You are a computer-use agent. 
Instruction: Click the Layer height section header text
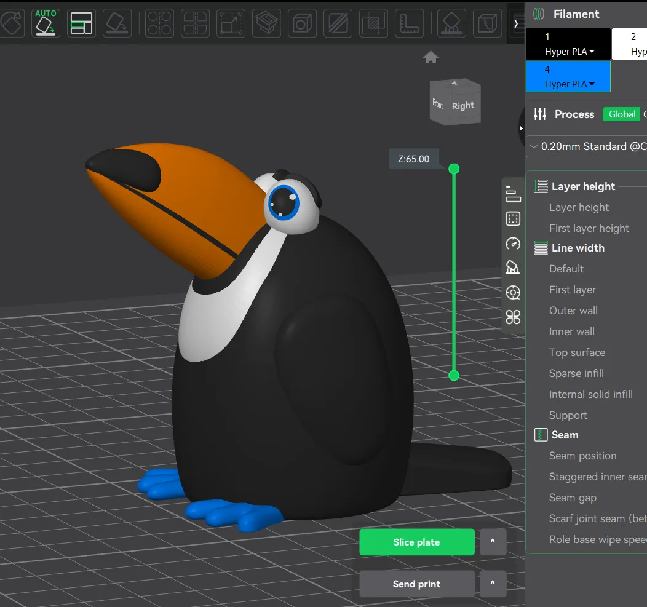click(x=583, y=186)
